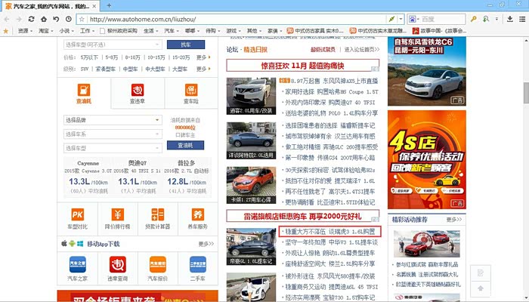Open the highlighted 稳重大方不落伍 article link
This screenshot has width=529, height=302.
(328, 231)
